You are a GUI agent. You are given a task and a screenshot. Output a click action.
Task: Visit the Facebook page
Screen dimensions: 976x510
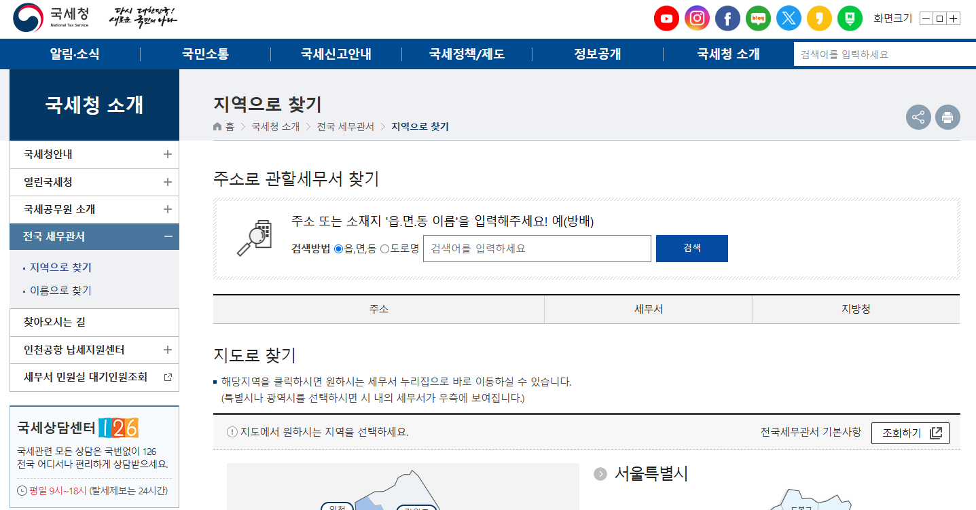point(727,18)
